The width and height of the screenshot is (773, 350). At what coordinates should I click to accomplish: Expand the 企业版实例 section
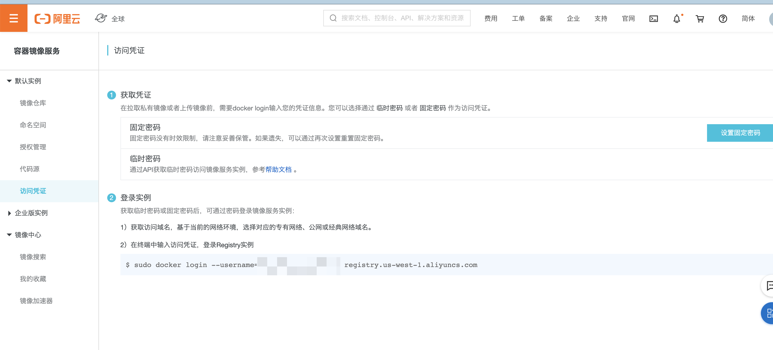(x=9, y=213)
